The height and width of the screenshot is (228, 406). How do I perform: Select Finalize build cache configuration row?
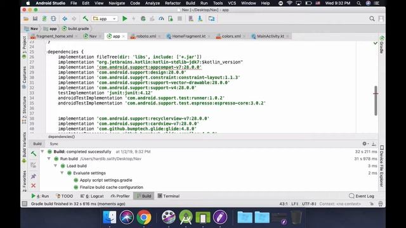112,187
